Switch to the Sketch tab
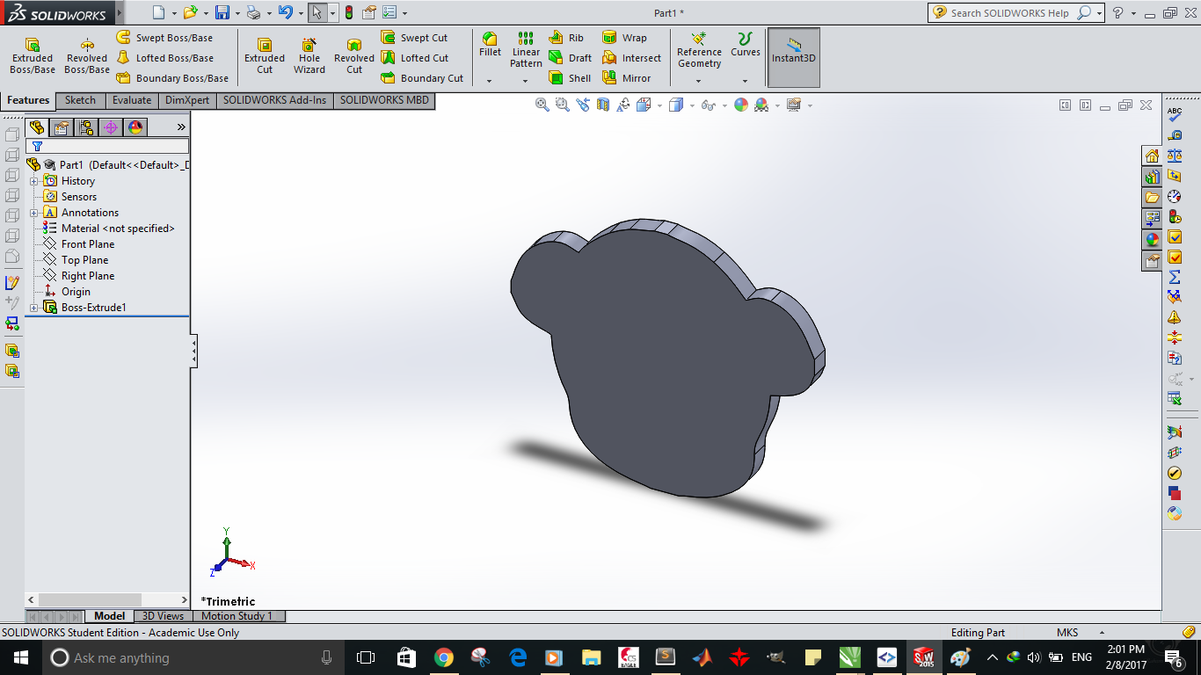Image resolution: width=1201 pixels, height=675 pixels. [x=80, y=100]
